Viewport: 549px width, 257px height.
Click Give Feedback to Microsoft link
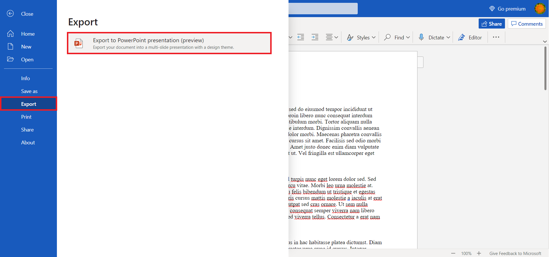(515, 253)
